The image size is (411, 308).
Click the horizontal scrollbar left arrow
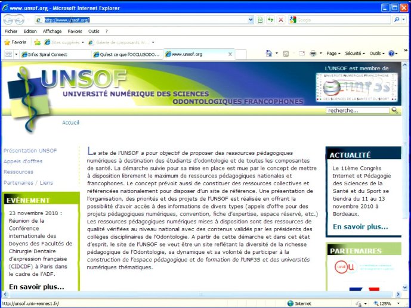click(x=5, y=294)
